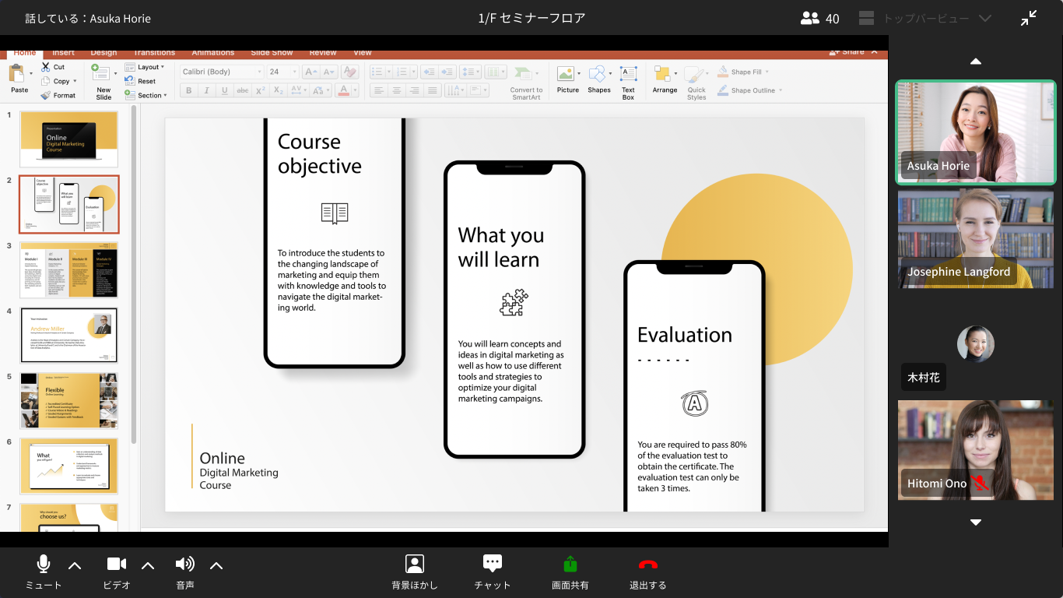Viewport: 1063px width, 598px height.
Task: Toggle the video camera (ビデオ)
Action: click(117, 565)
